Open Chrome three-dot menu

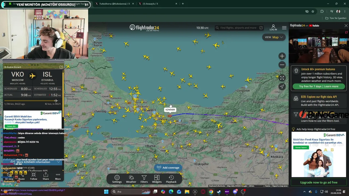[345, 11]
